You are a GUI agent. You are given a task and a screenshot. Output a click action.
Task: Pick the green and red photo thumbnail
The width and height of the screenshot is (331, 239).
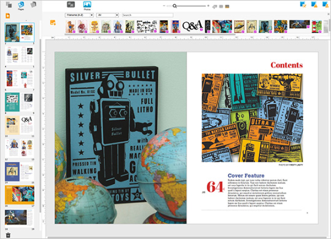click(317, 26)
